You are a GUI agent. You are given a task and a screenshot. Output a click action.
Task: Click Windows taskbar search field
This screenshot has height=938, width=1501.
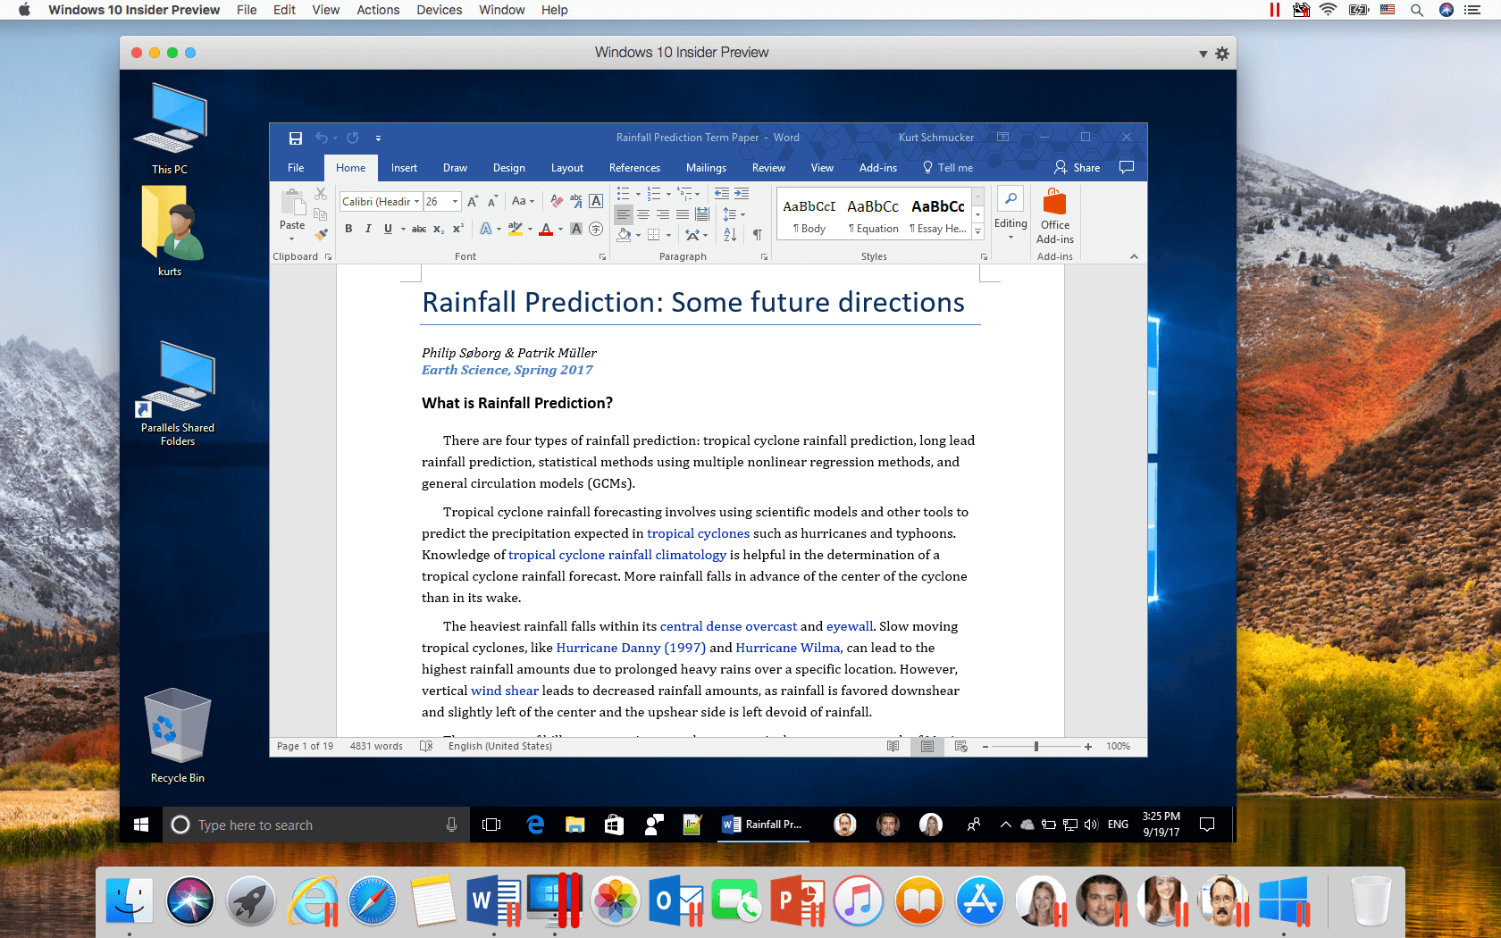(317, 825)
